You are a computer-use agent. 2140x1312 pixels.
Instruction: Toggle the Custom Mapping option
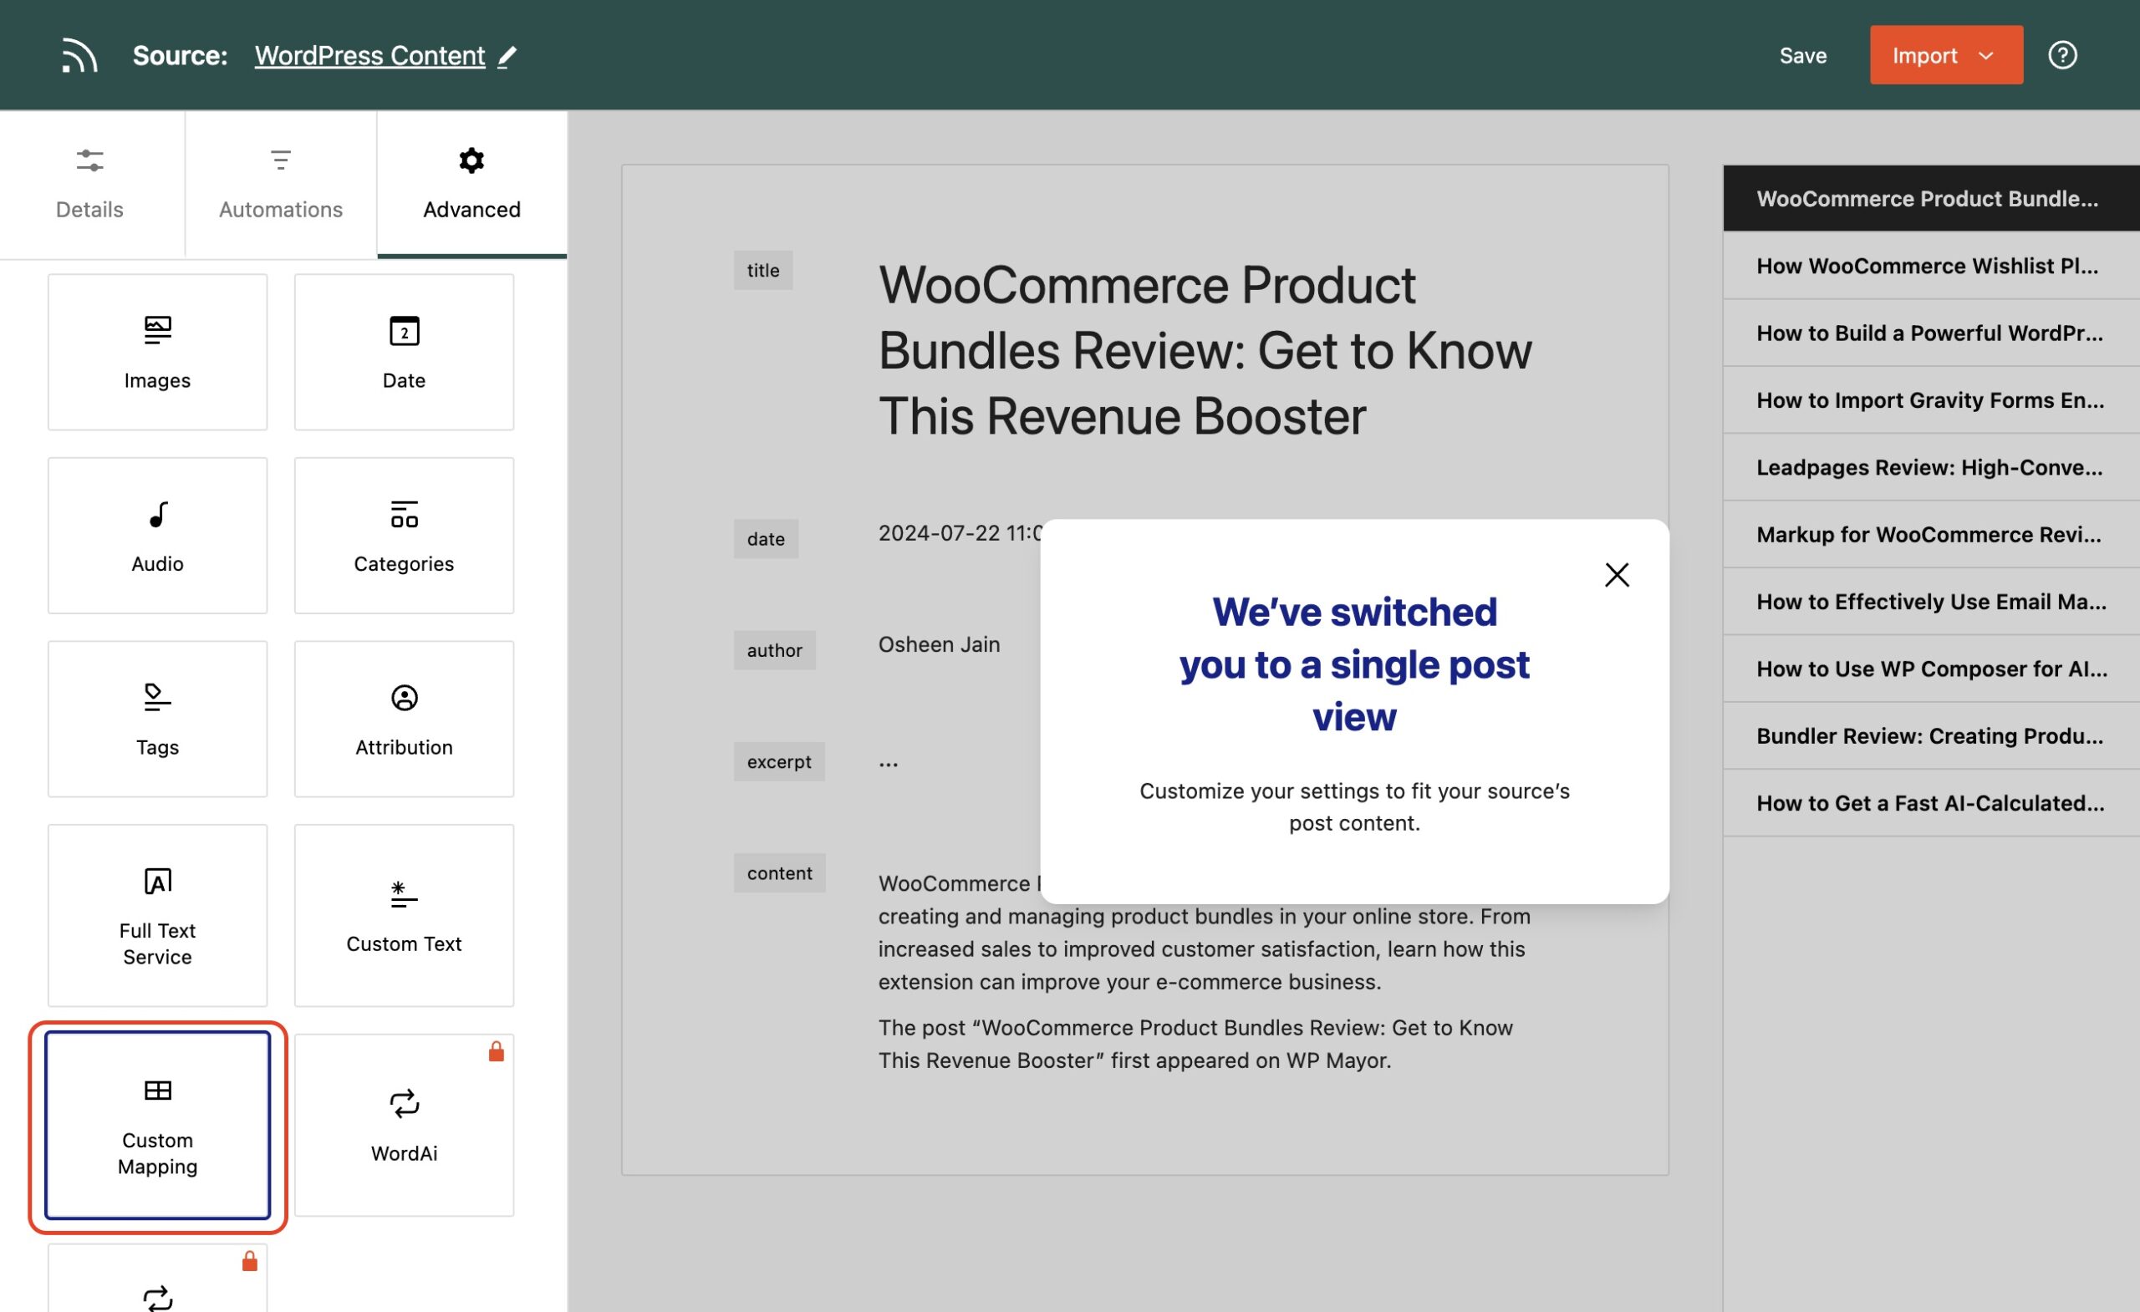[x=157, y=1126]
